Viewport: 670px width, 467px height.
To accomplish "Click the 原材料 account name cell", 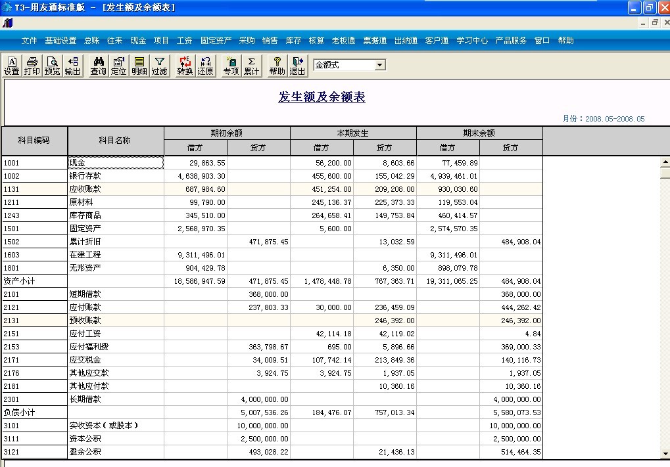I will click(115, 202).
